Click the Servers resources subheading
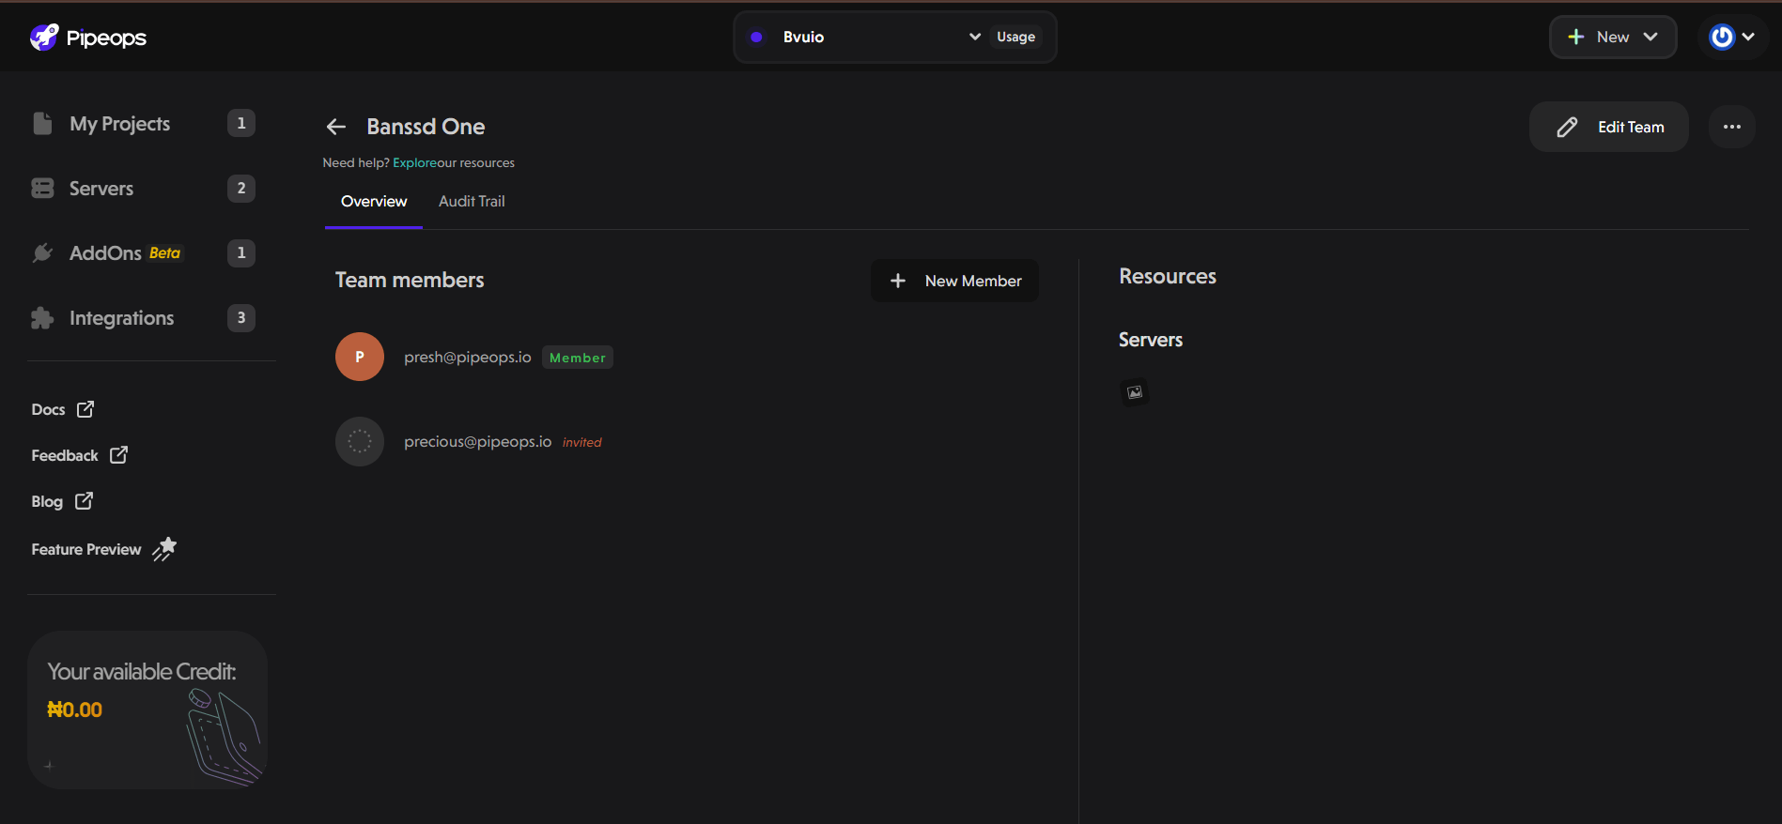 pyautogui.click(x=1151, y=340)
